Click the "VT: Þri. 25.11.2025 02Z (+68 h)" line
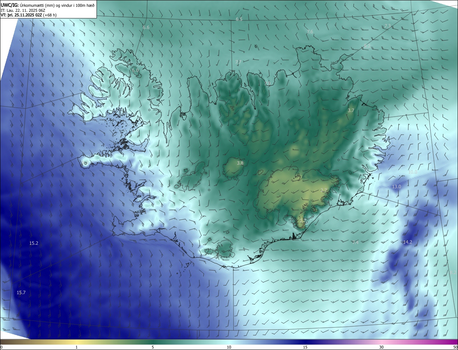Viewport: 458px width, 350px height. click(x=29, y=15)
